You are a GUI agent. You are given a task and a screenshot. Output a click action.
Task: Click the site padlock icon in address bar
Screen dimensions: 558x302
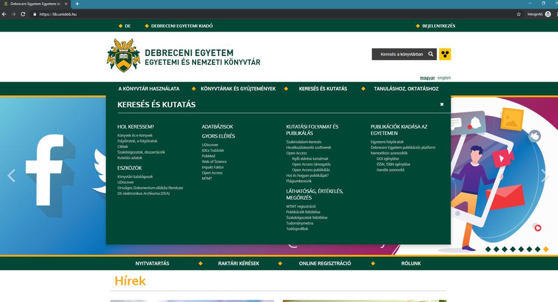coord(34,14)
